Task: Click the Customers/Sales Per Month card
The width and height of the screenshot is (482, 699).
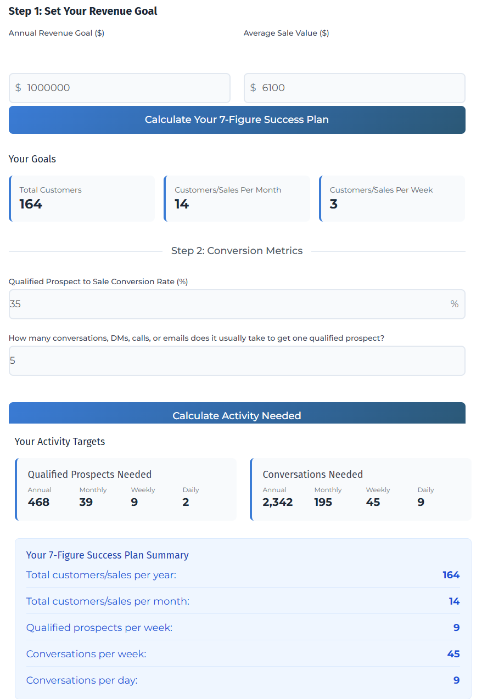Action: point(237,198)
